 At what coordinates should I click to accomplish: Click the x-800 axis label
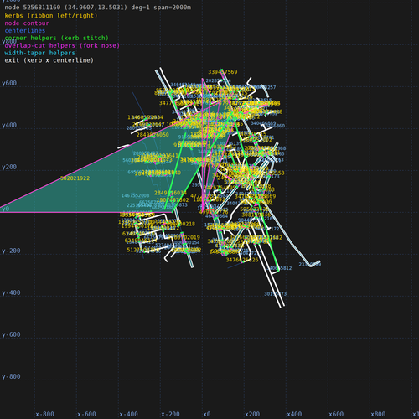(x=44, y=414)
